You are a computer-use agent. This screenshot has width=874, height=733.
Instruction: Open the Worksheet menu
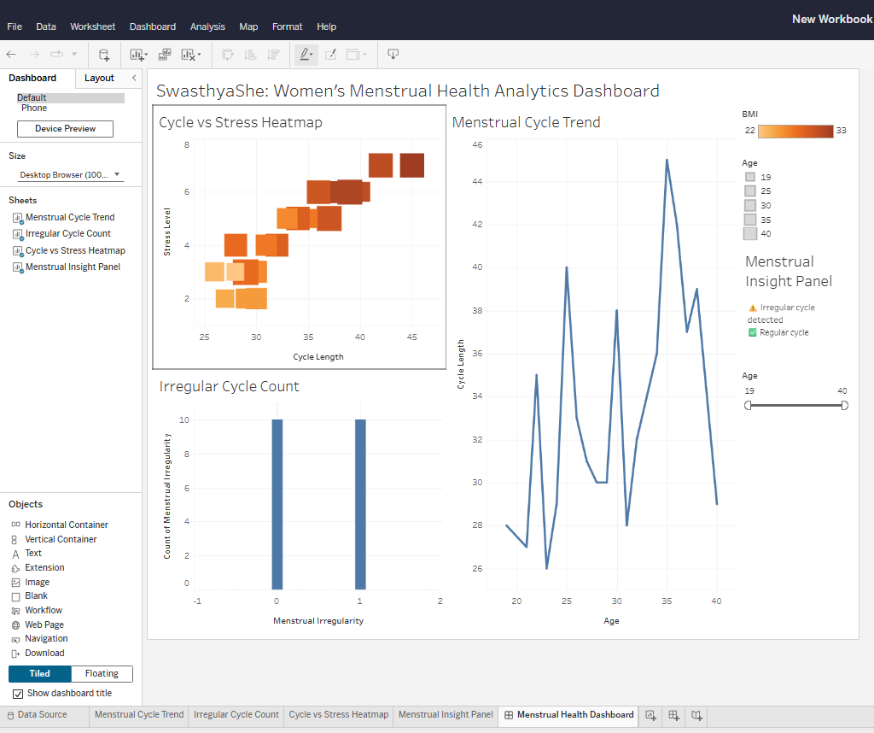tap(92, 26)
